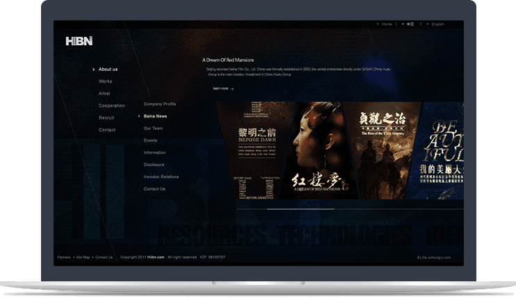Viewport: 516px width, 298px height.
Task: Click the HIBN logo
Action: [79, 42]
